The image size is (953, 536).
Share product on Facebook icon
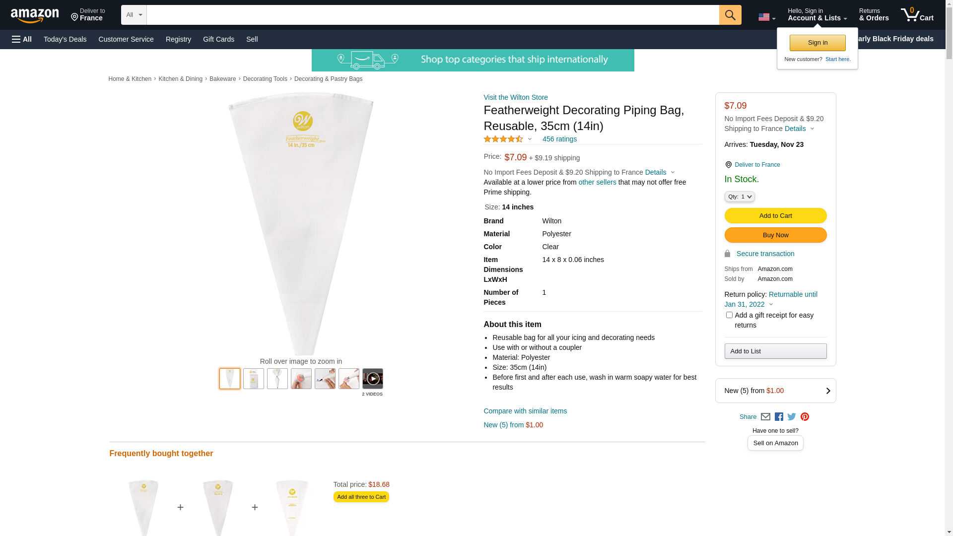pyautogui.click(x=779, y=417)
